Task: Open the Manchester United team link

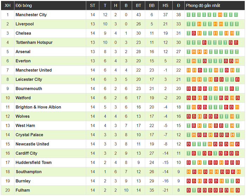Action: pos(33,70)
